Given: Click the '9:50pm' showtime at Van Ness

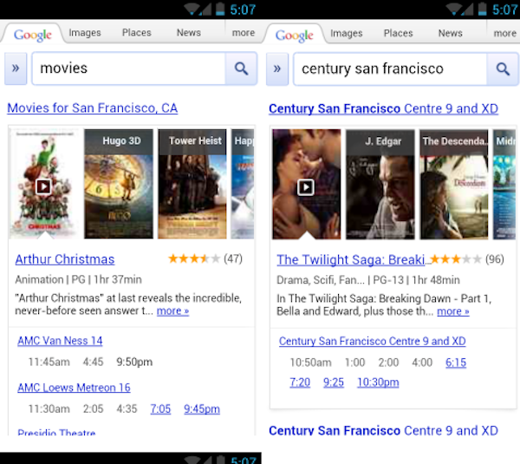Looking at the screenshot, I should (x=134, y=362).
